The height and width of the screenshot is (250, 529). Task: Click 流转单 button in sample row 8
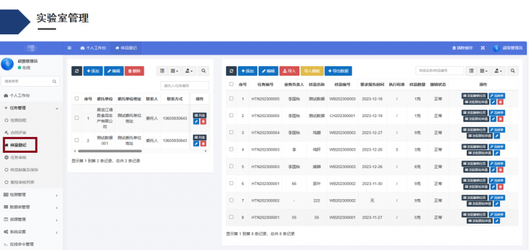[x=497, y=214]
